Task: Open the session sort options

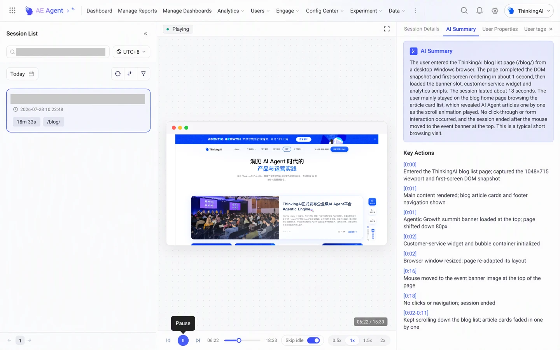Action: point(130,74)
